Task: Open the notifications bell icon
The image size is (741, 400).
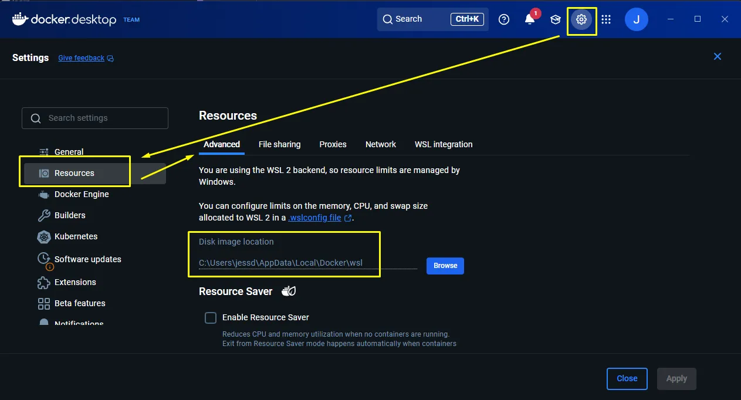Action: [x=529, y=19]
